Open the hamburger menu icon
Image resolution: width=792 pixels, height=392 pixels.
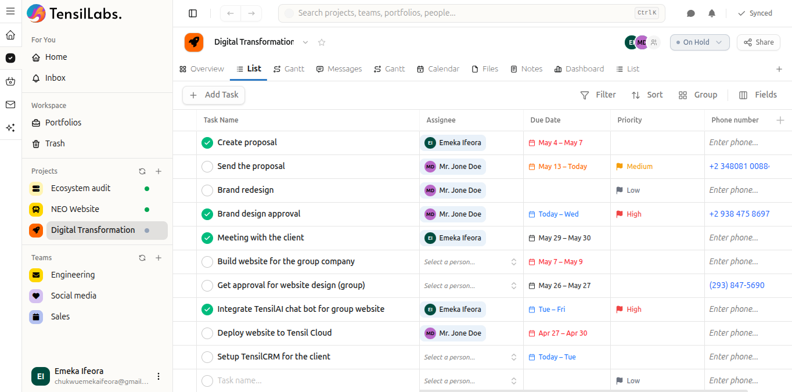10,11
